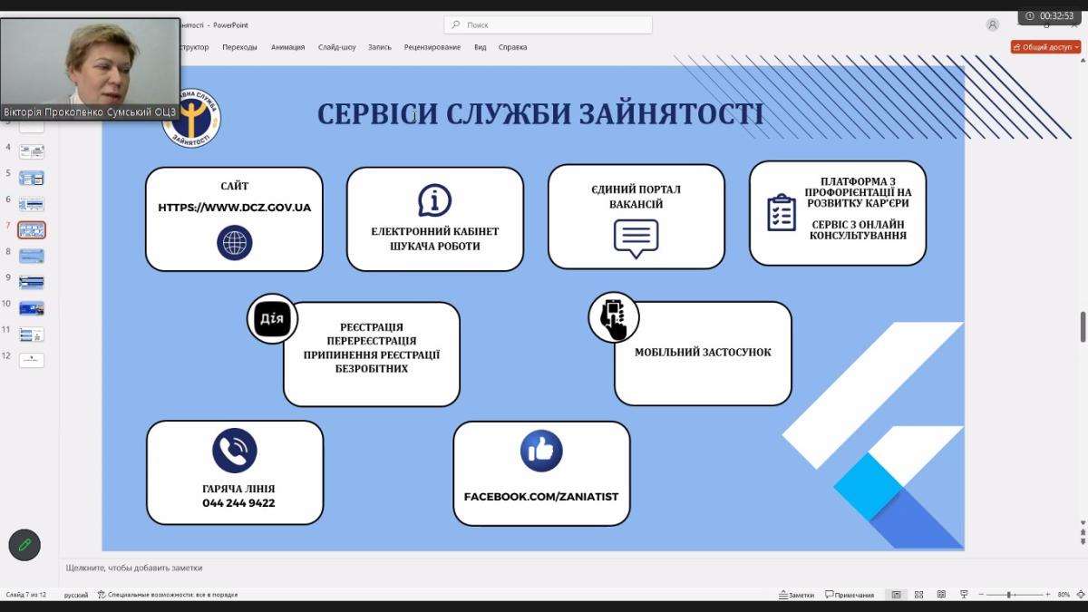The height and width of the screenshot is (612, 1088).
Task: Open the Общий доступ share dropdown
Action: tap(1045, 47)
